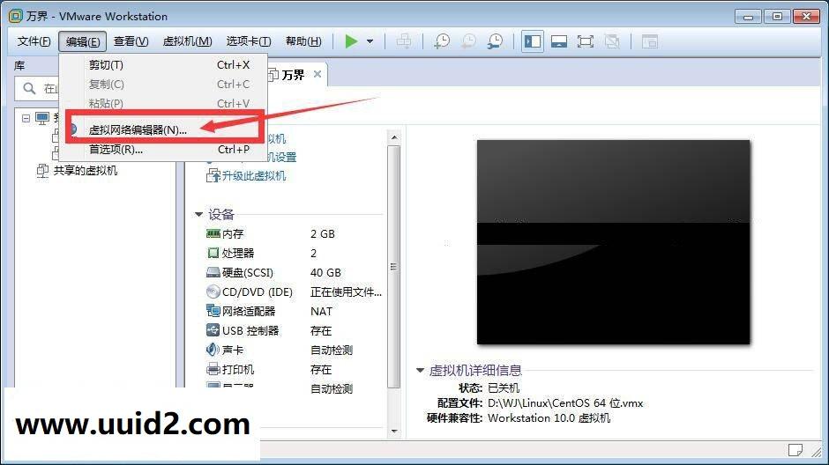Click the 已关机 status value
This screenshot has height=465, width=829.
(504, 387)
